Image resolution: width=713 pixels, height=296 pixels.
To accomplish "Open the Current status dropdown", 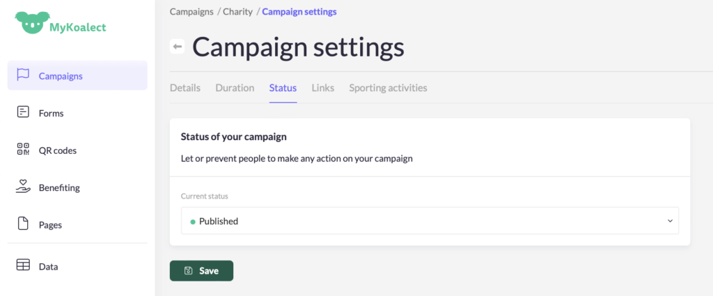I will 430,221.
